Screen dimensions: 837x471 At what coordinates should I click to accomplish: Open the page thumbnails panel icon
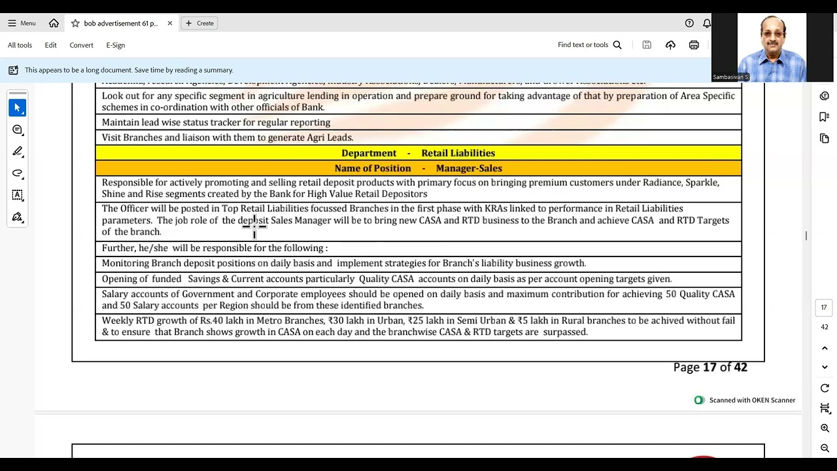[825, 139]
